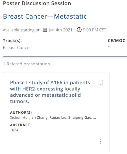Open Phase I study of A166 presentation
This screenshot has width=127, height=154.
(50, 92)
